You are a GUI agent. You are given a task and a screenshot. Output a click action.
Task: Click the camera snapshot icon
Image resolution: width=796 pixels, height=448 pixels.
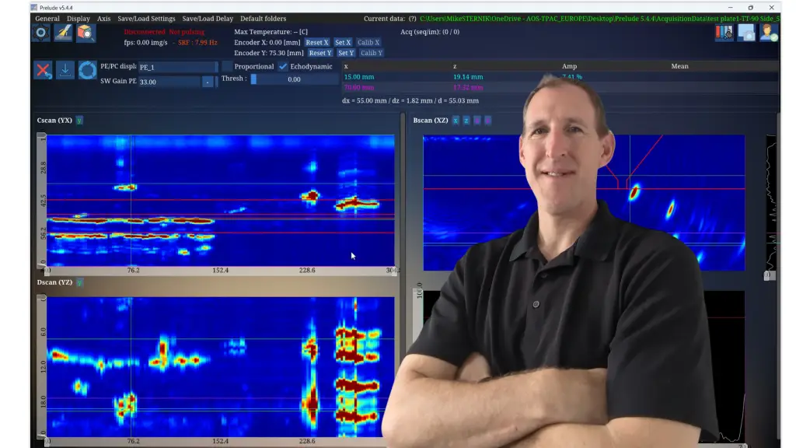pos(746,33)
